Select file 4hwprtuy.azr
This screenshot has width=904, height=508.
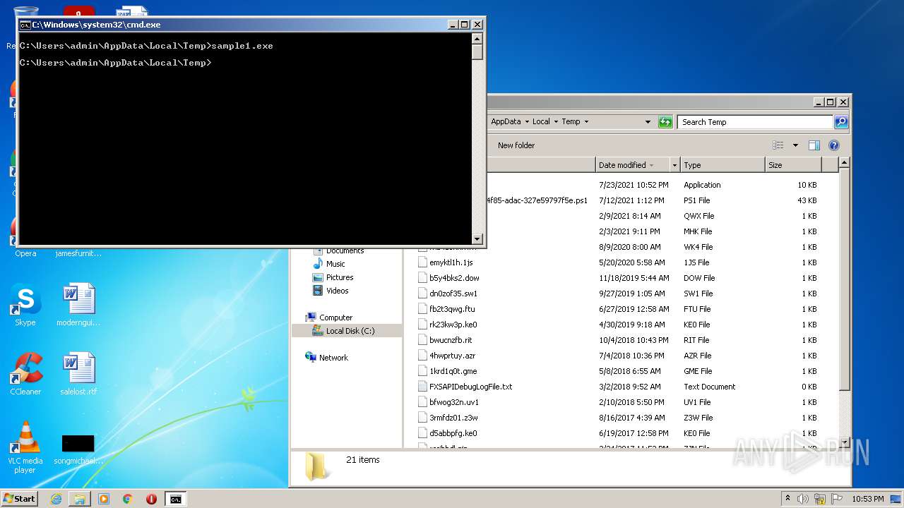click(452, 356)
